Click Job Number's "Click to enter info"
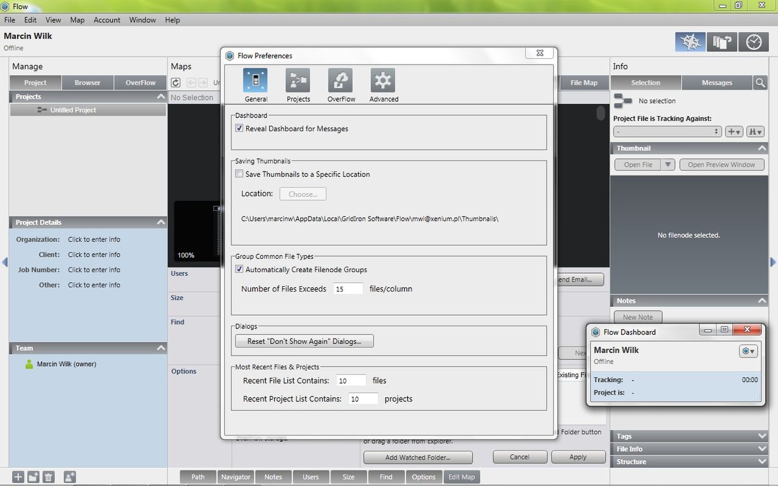778x486 pixels. (x=94, y=270)
